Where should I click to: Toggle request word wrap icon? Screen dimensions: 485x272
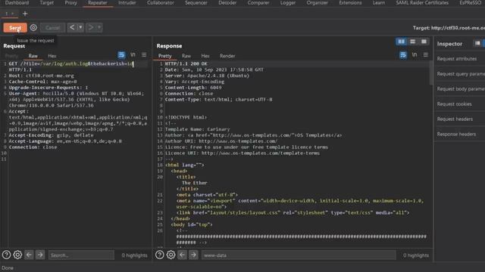click(x=121, y=55)
